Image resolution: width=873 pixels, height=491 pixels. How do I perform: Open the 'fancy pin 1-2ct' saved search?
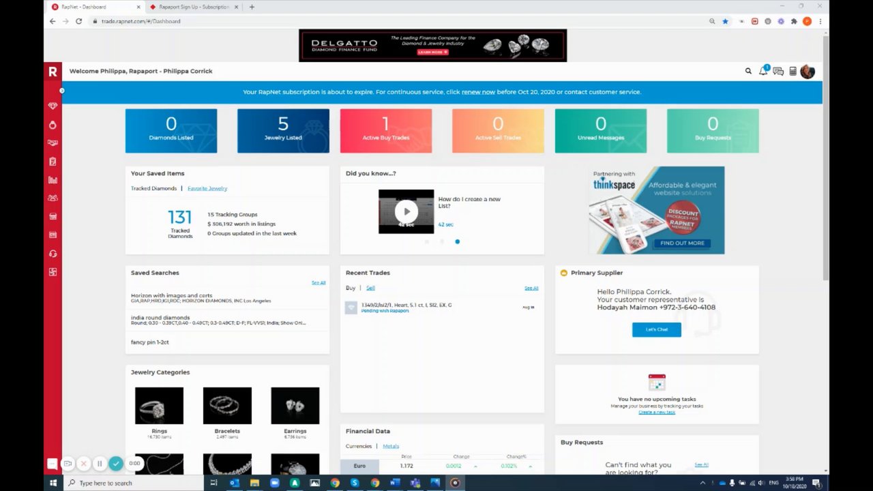pos(149,342)
